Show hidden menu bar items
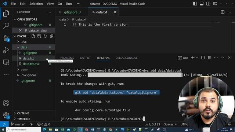This screenshot has height=132, width=235. coord(79,4)
